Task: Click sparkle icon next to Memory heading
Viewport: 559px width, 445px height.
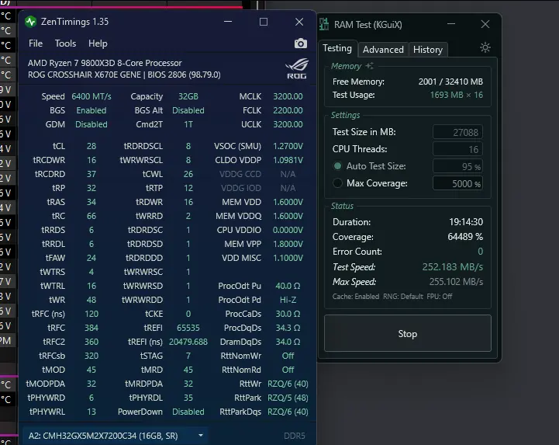Action: click(370, 66)
